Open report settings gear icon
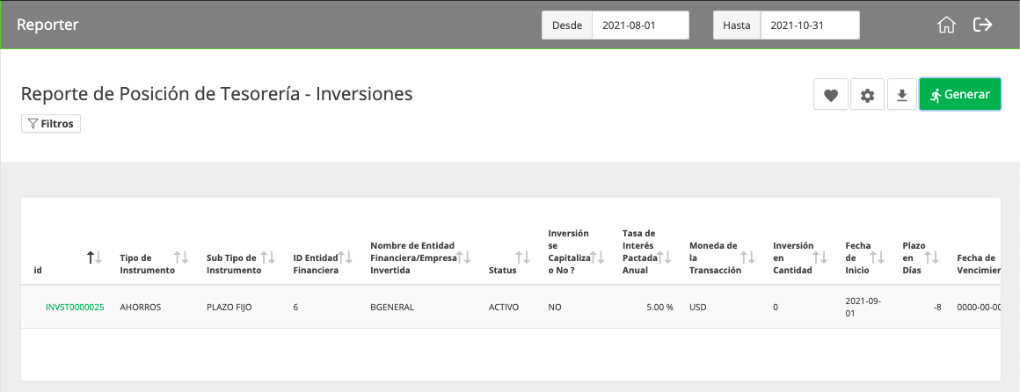The width and height of the screenshot is (1020, 392). [x=867, y=95]
